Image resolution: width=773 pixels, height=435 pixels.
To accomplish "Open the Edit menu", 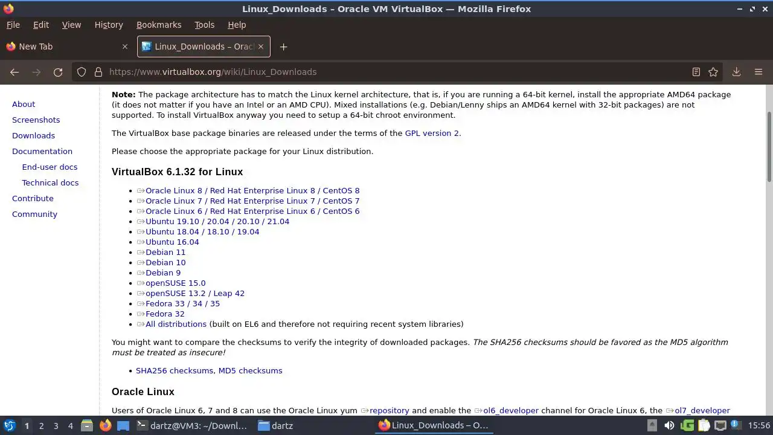I will 41,25.
